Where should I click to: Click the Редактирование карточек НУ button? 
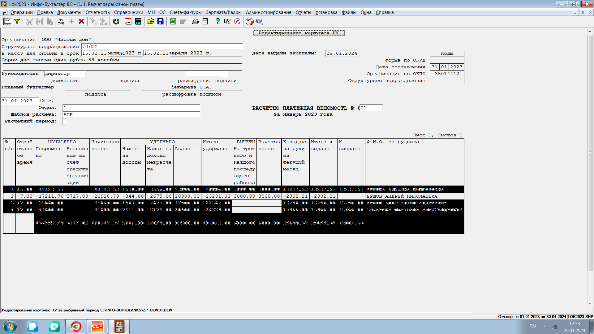(299, 33)
